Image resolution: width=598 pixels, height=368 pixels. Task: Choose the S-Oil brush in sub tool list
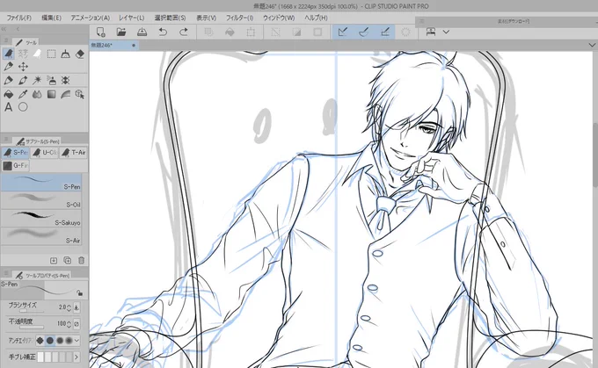point(41,200)
